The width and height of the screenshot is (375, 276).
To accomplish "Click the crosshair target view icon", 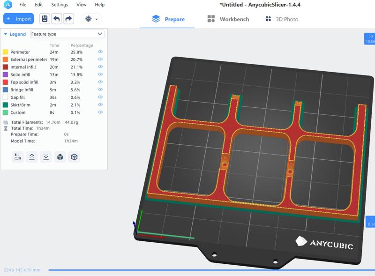I will [x=88, y=19].
